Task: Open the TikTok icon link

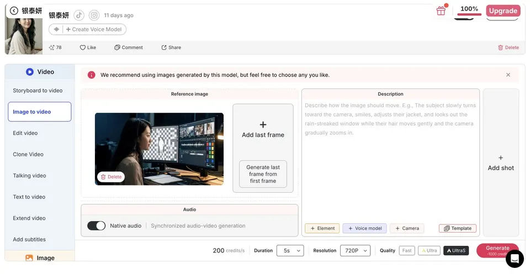Action: [x=79, y=15]
